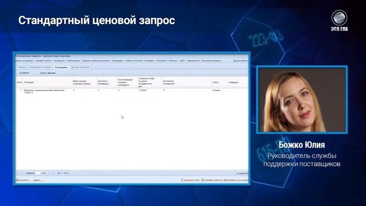Image resolution: width=366 pixels, height=206 pixels.
Task: Open the Договоры dropdown menu
Action: click(x=150, y=61)
